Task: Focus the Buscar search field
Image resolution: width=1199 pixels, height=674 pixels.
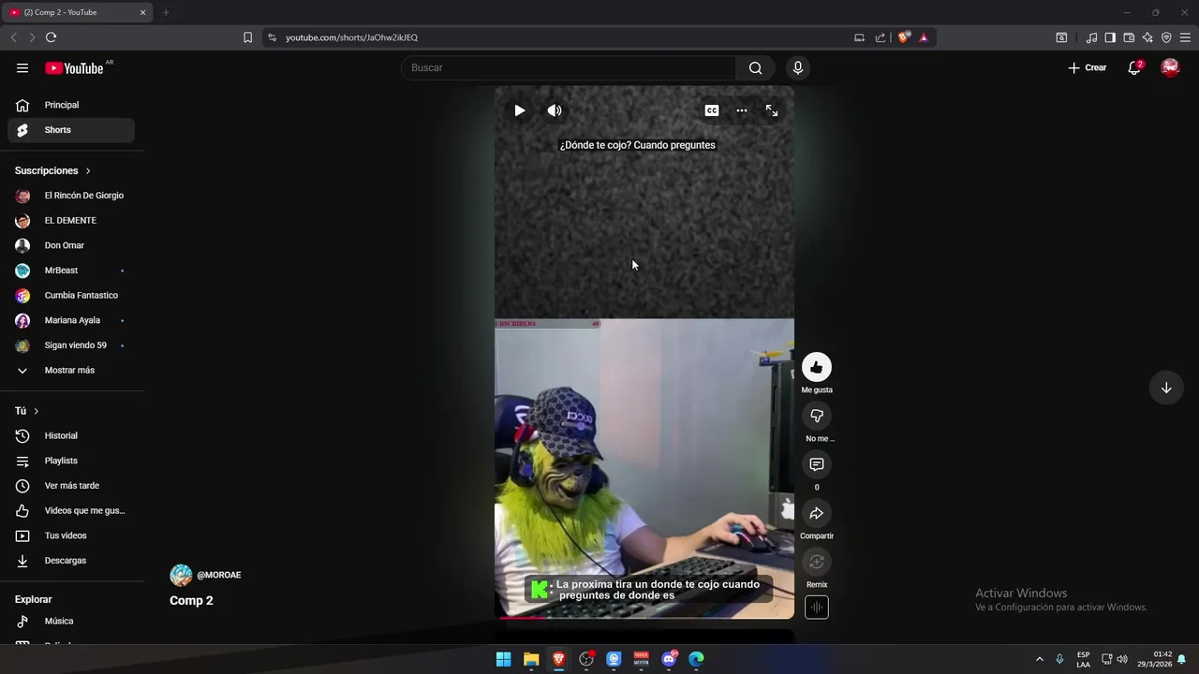Action: point(569,67)
